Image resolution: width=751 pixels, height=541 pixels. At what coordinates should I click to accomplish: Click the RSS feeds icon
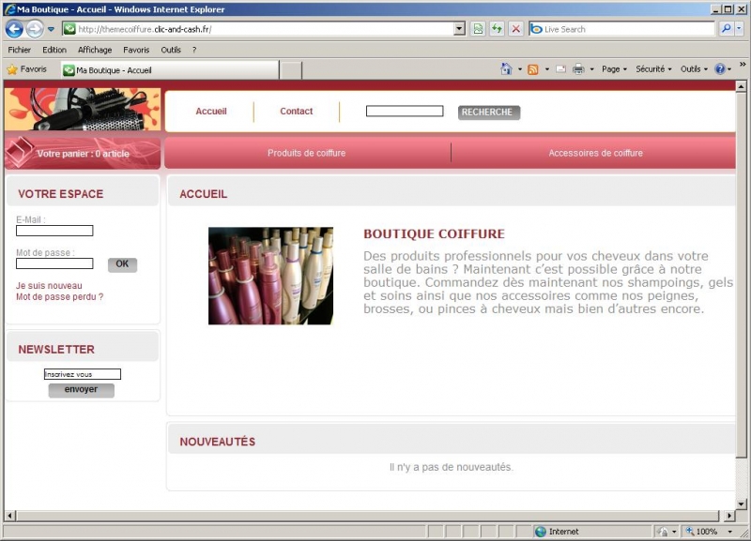pos(532,69)
